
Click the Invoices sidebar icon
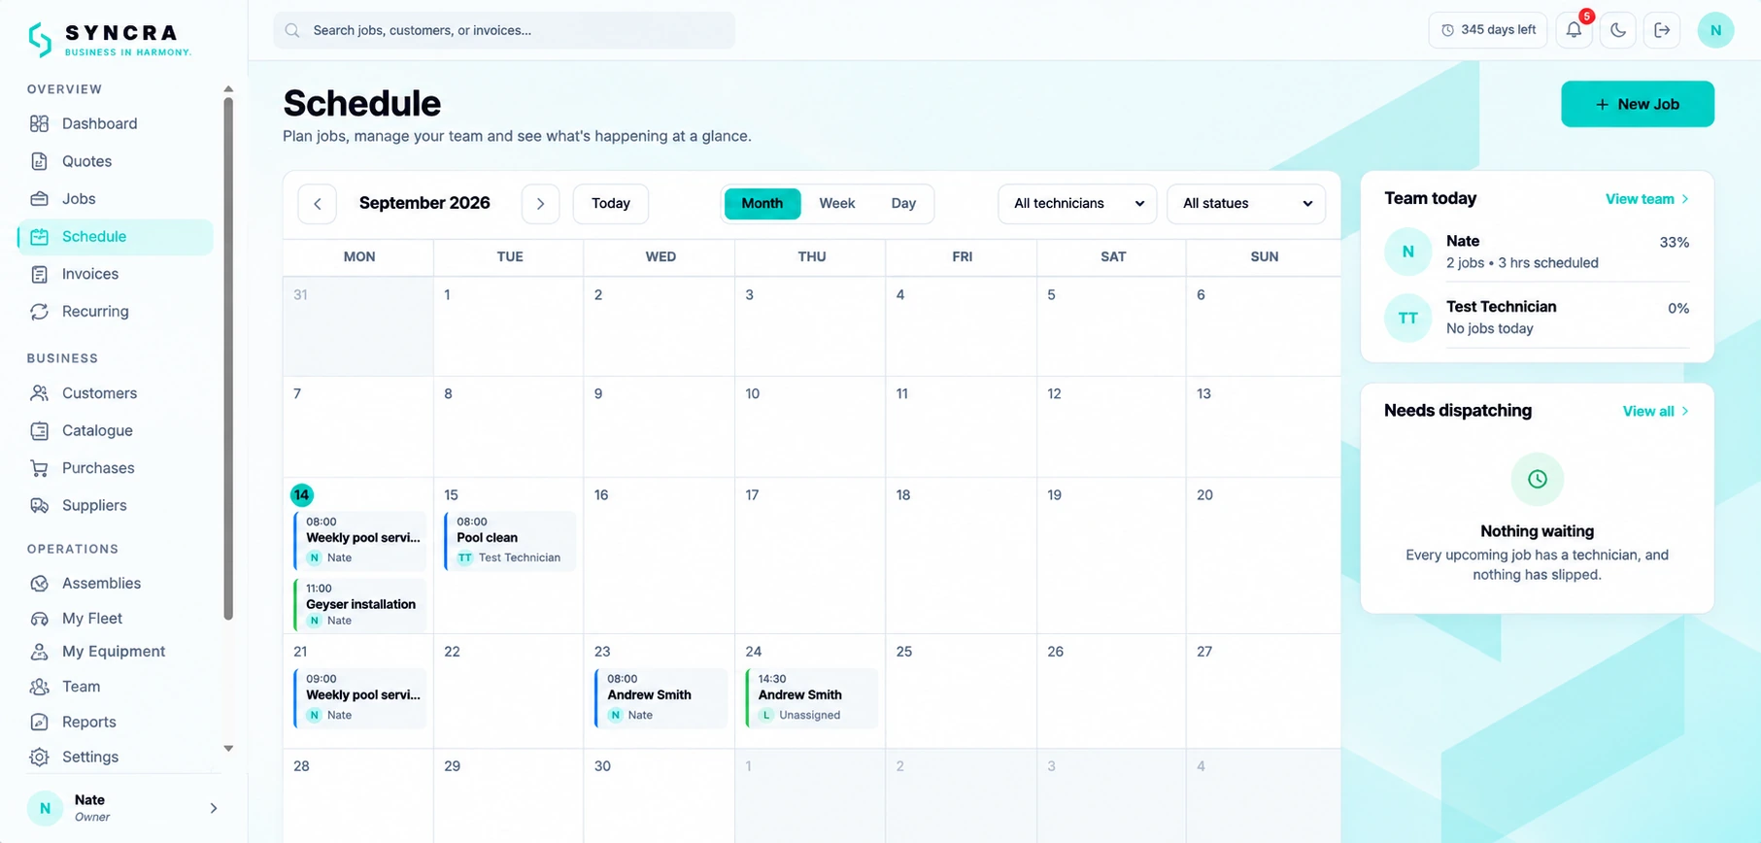coord(39,274)
